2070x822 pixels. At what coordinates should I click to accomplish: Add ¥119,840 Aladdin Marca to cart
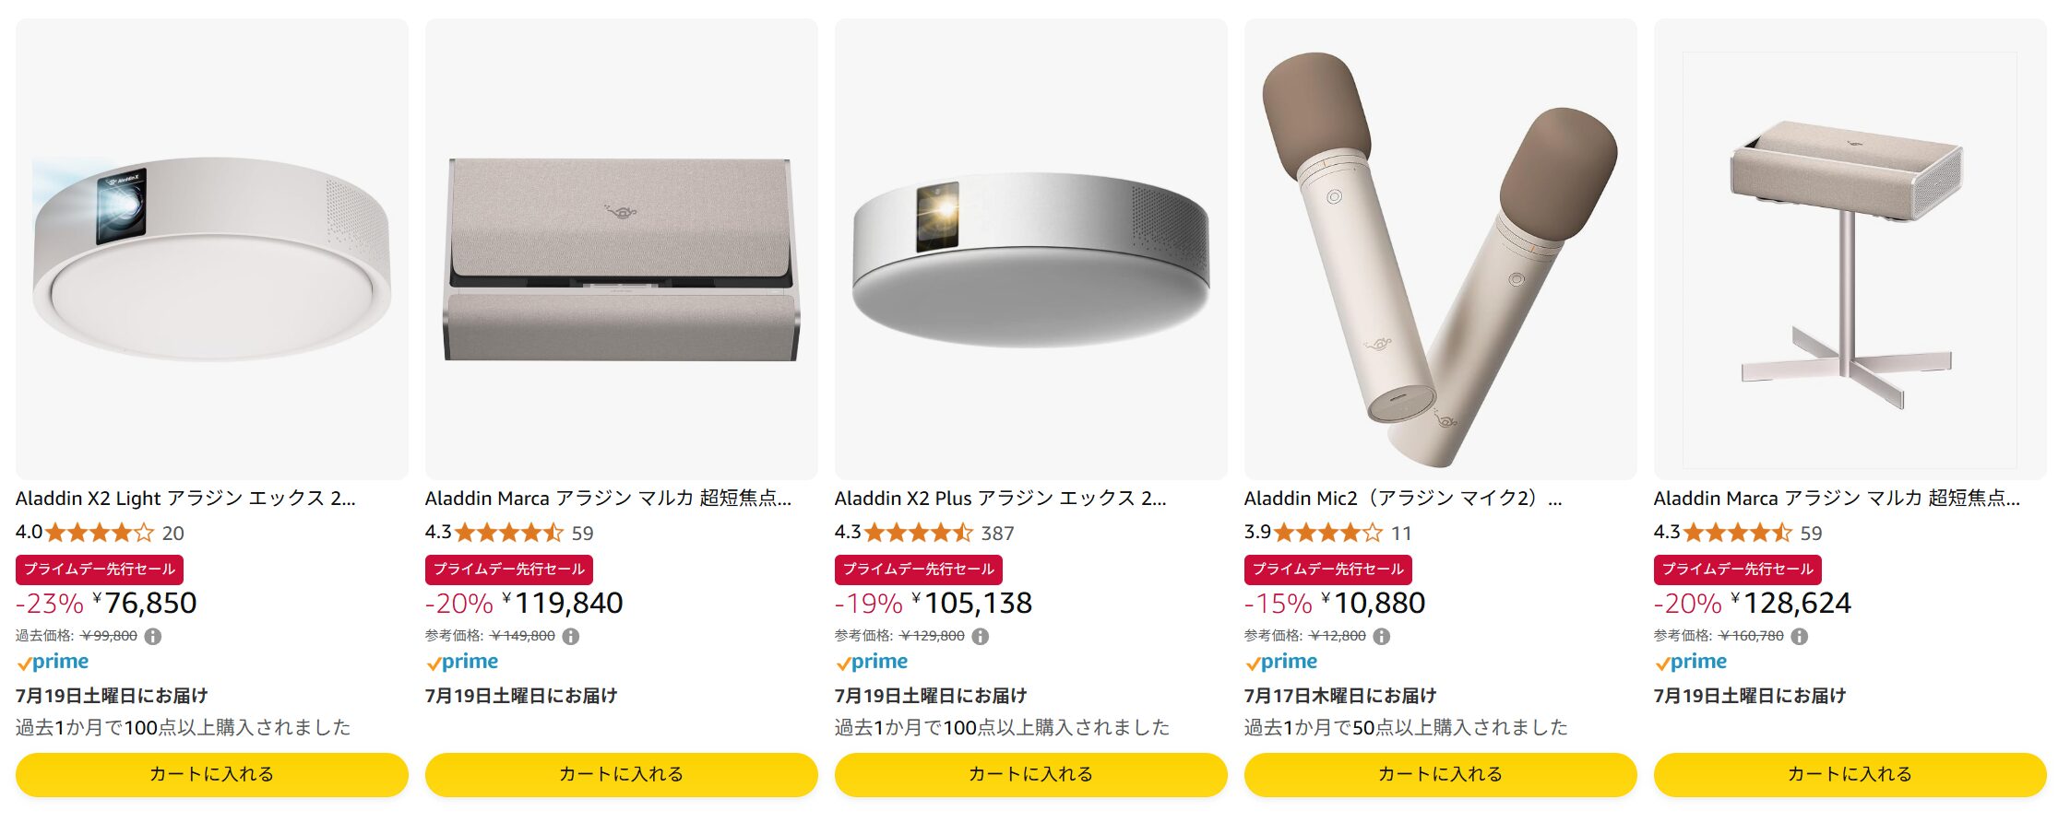tap(621, 774)
